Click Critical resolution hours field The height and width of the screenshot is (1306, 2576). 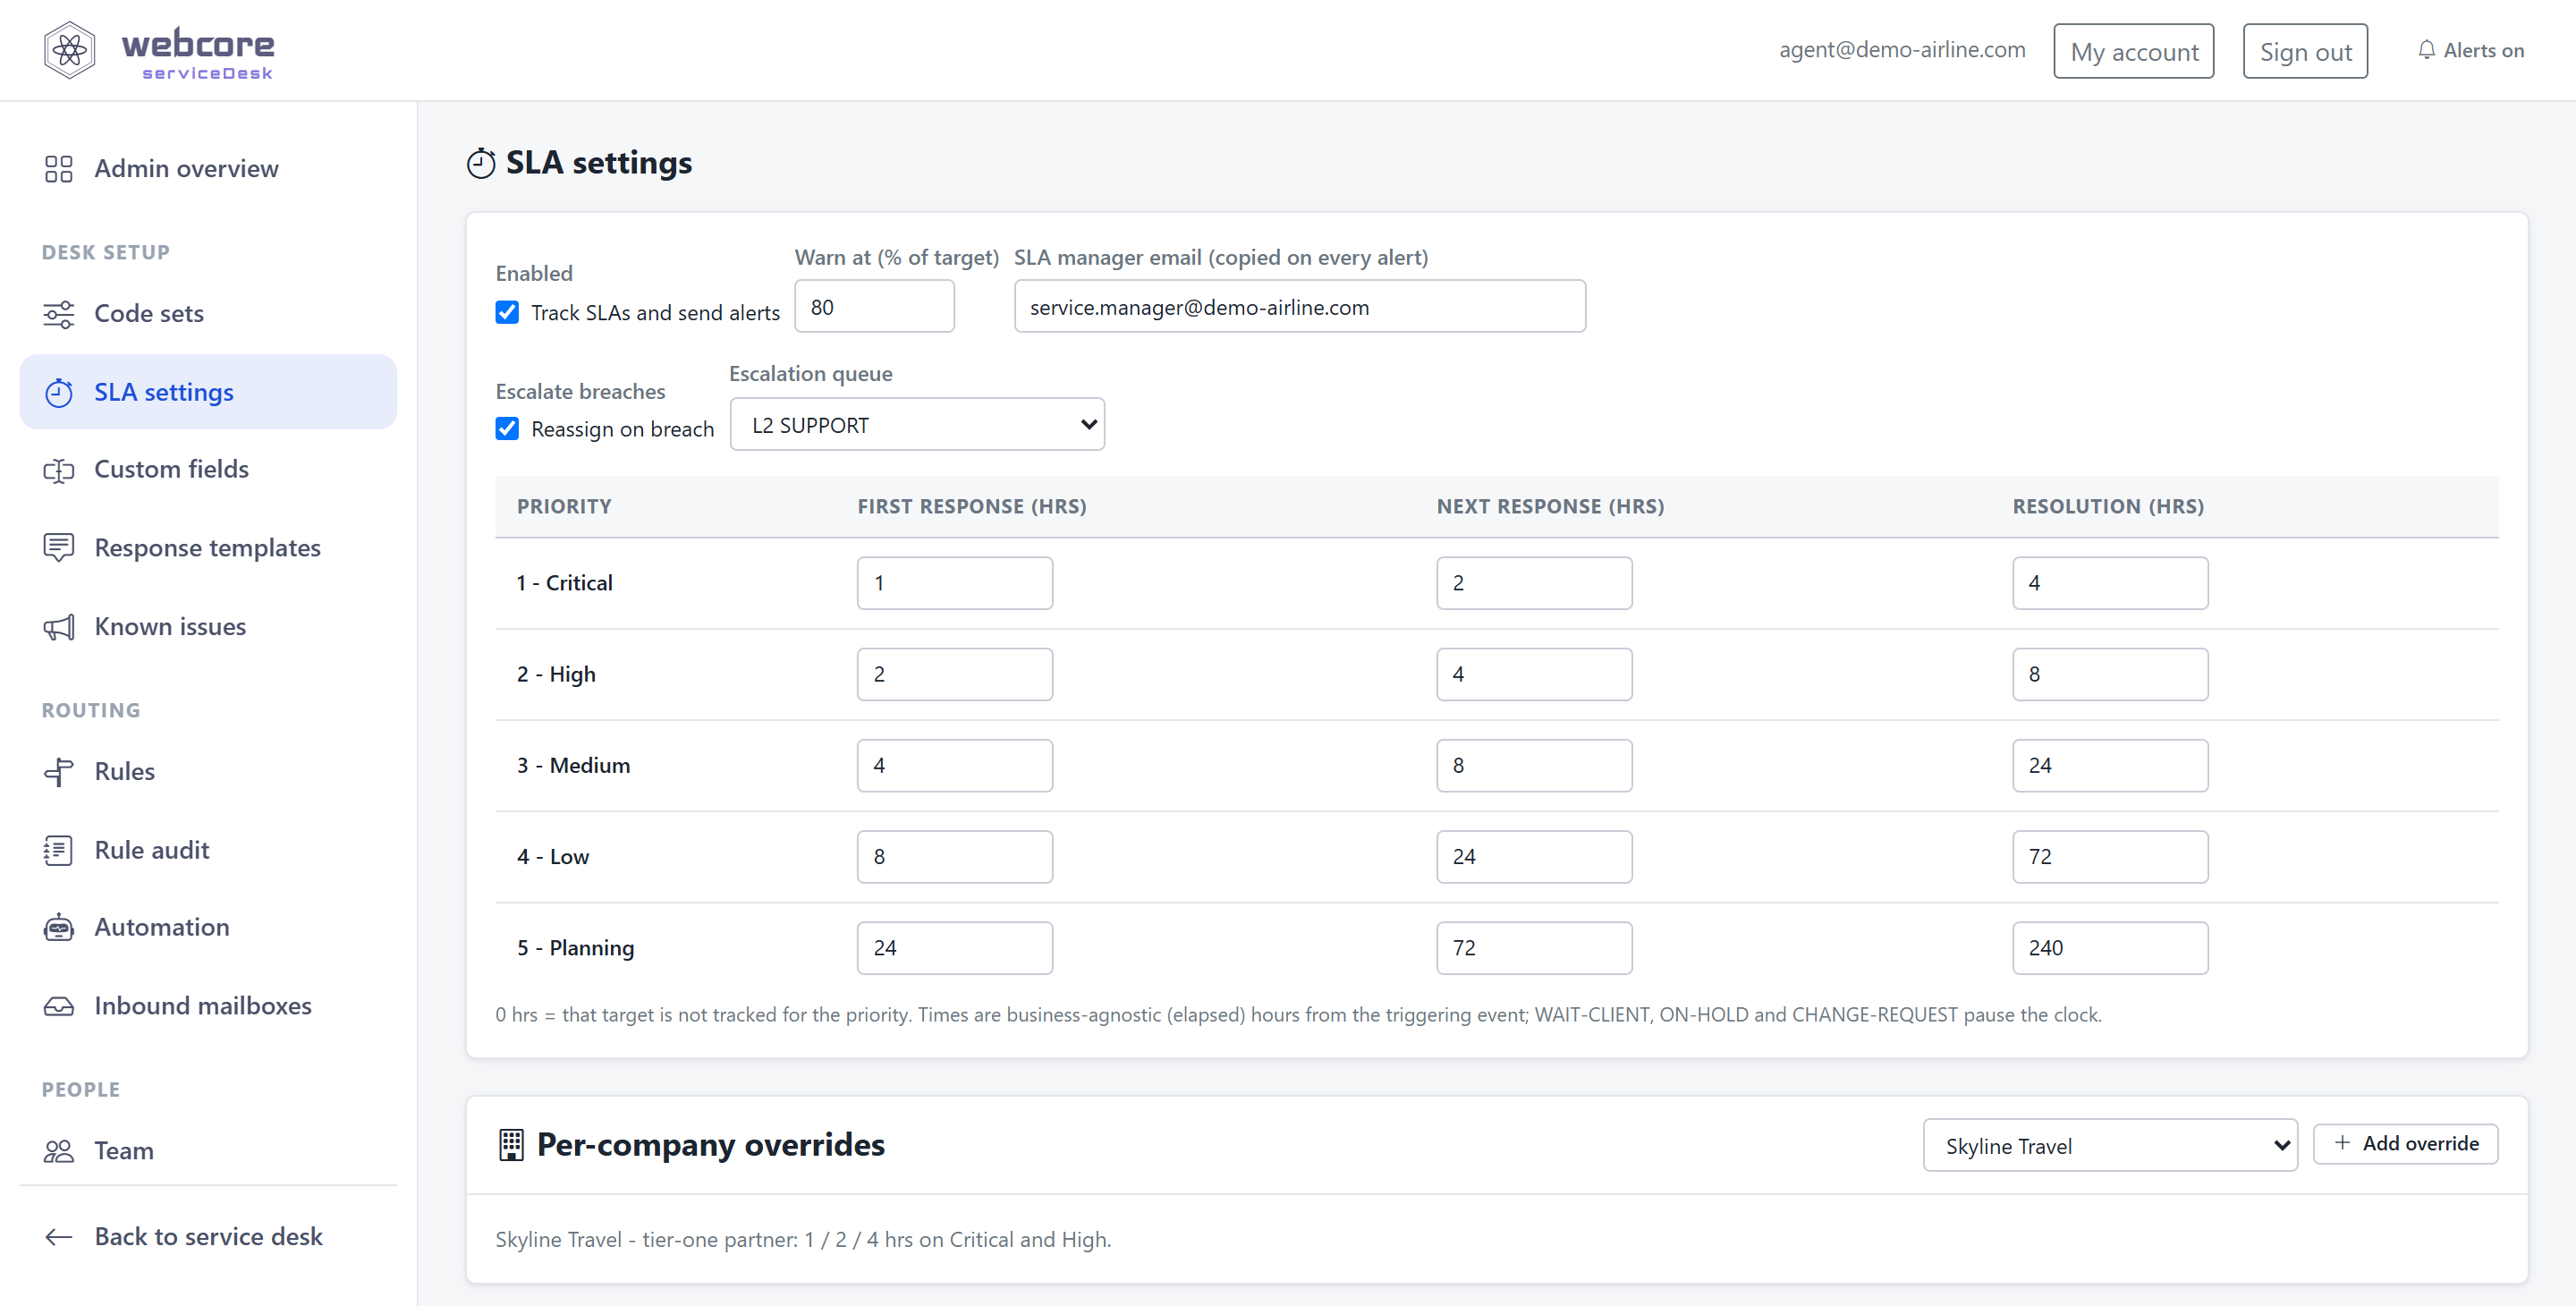[2110, 583]
